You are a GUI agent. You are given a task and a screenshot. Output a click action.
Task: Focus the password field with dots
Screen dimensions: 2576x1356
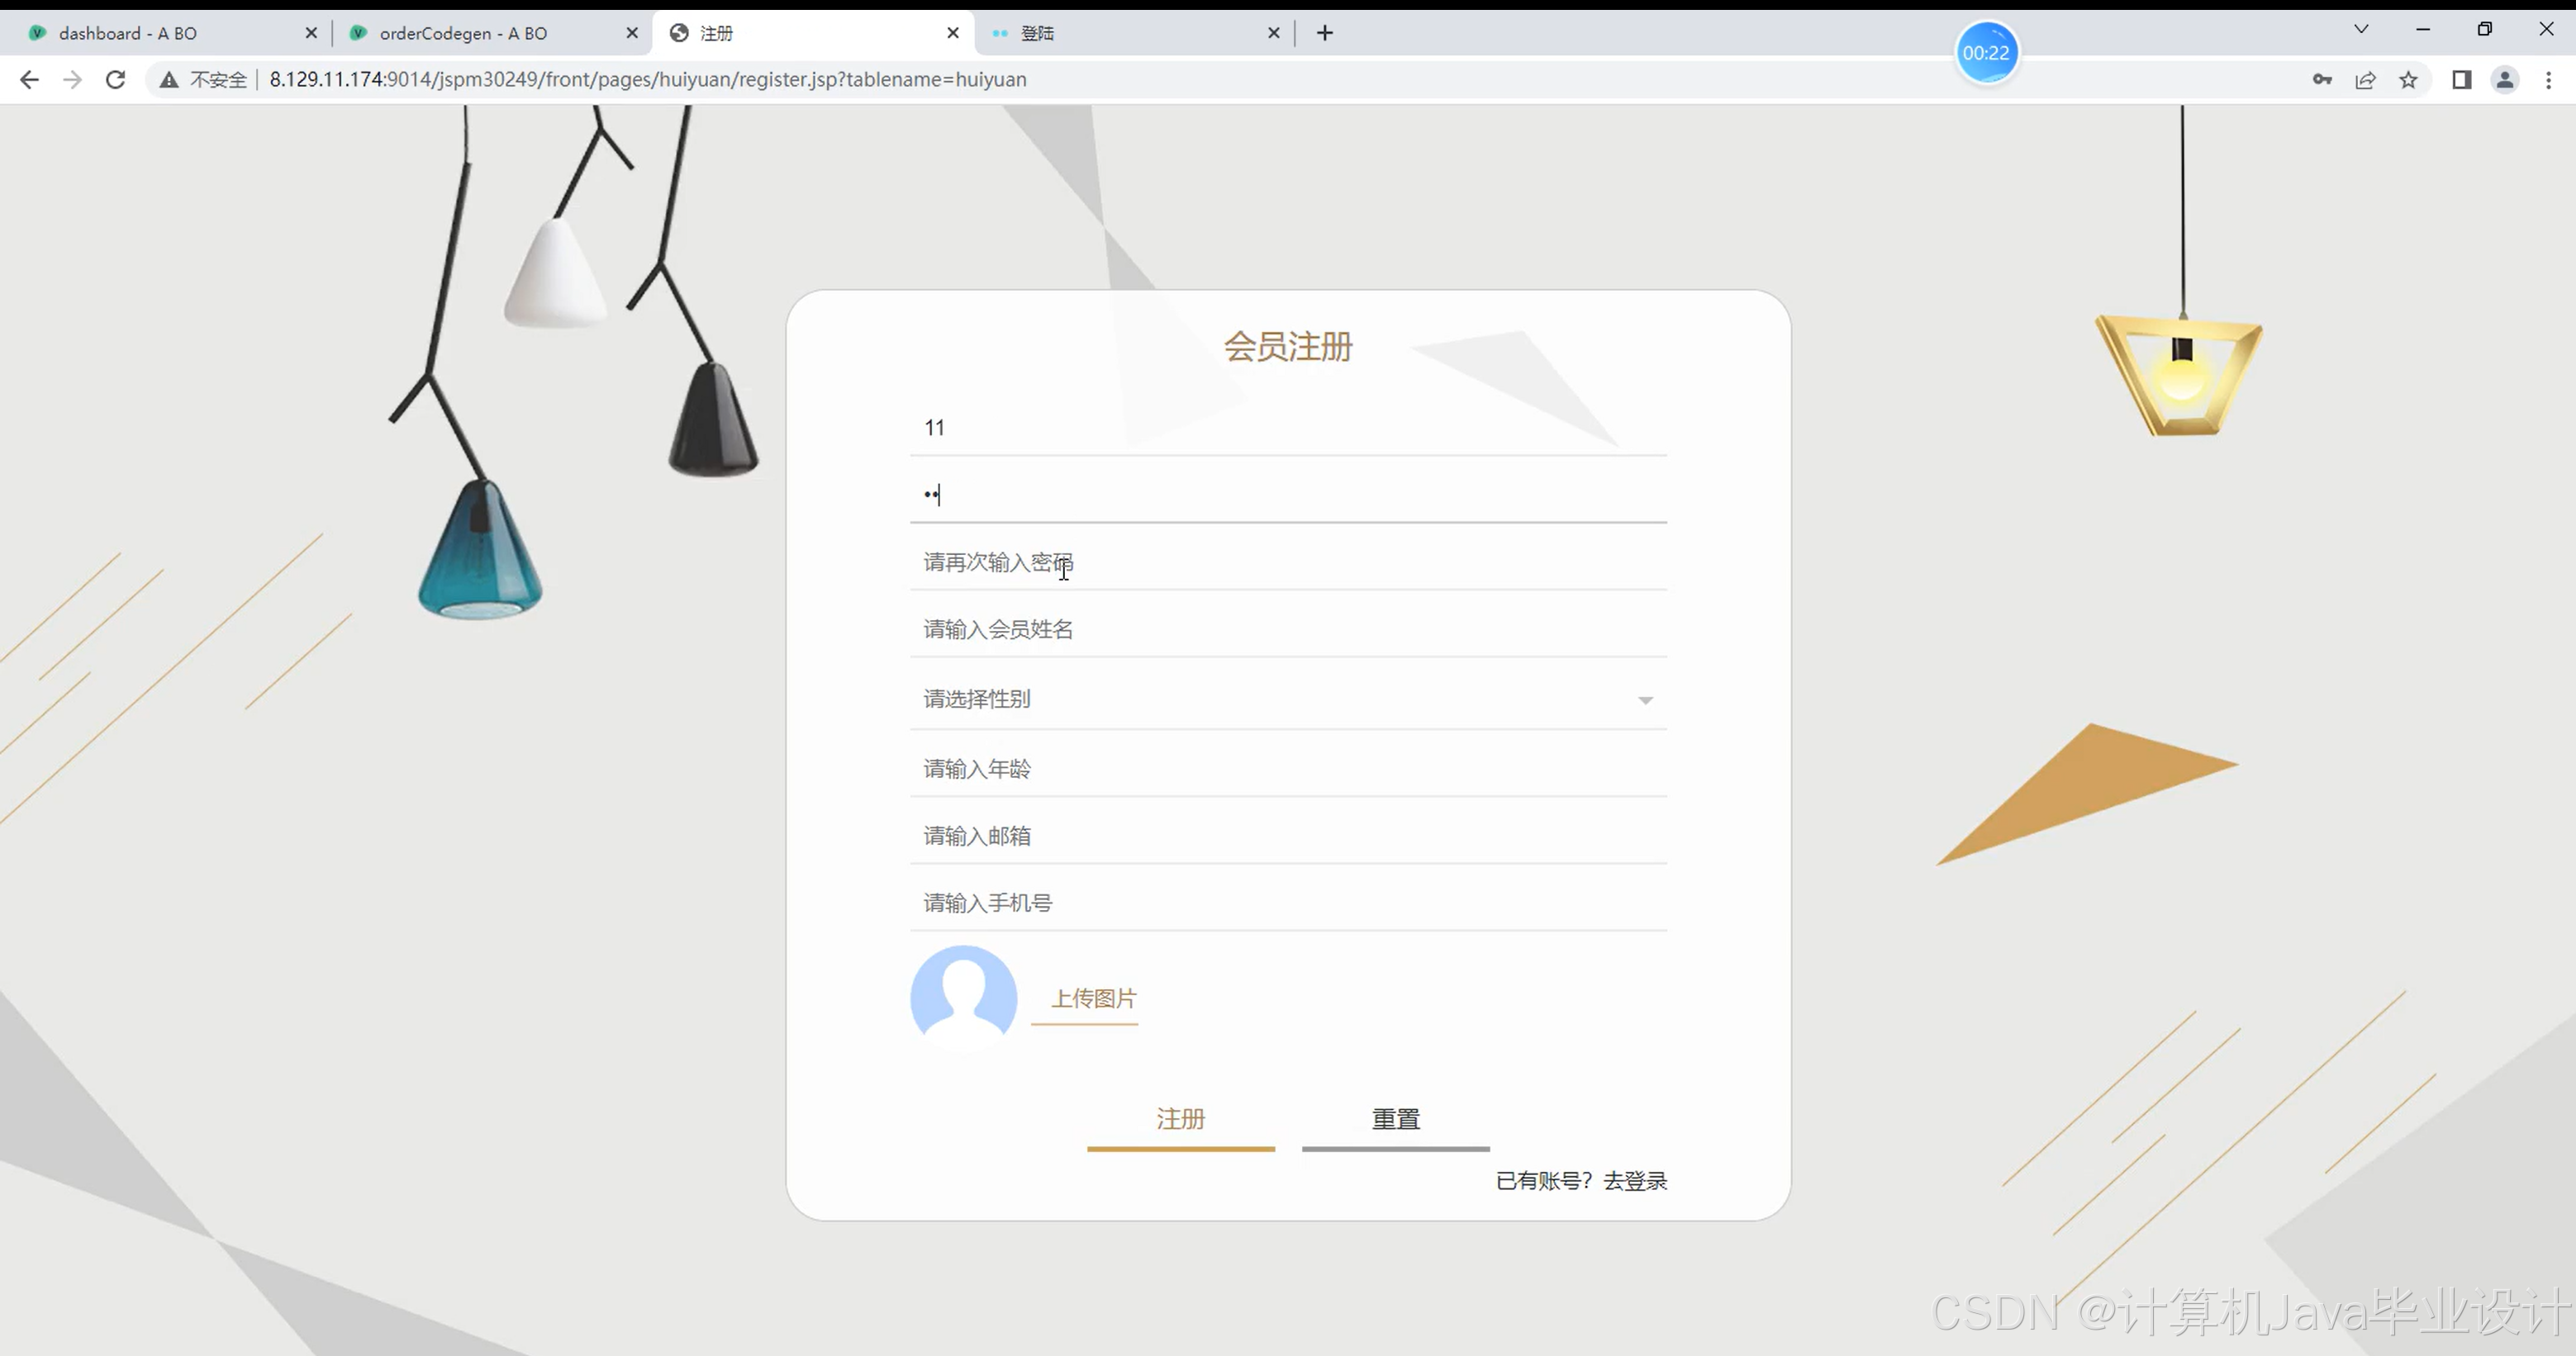tap(1288, 495)
